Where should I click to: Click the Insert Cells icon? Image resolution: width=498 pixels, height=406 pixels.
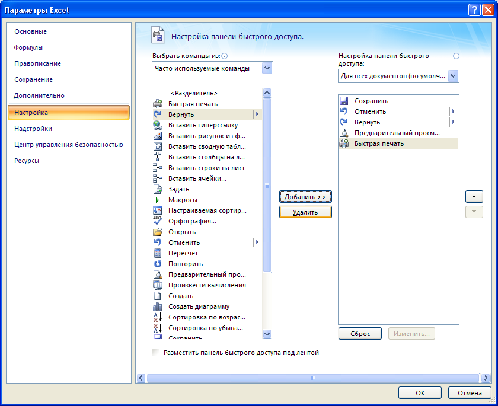[x=158, y=178]
